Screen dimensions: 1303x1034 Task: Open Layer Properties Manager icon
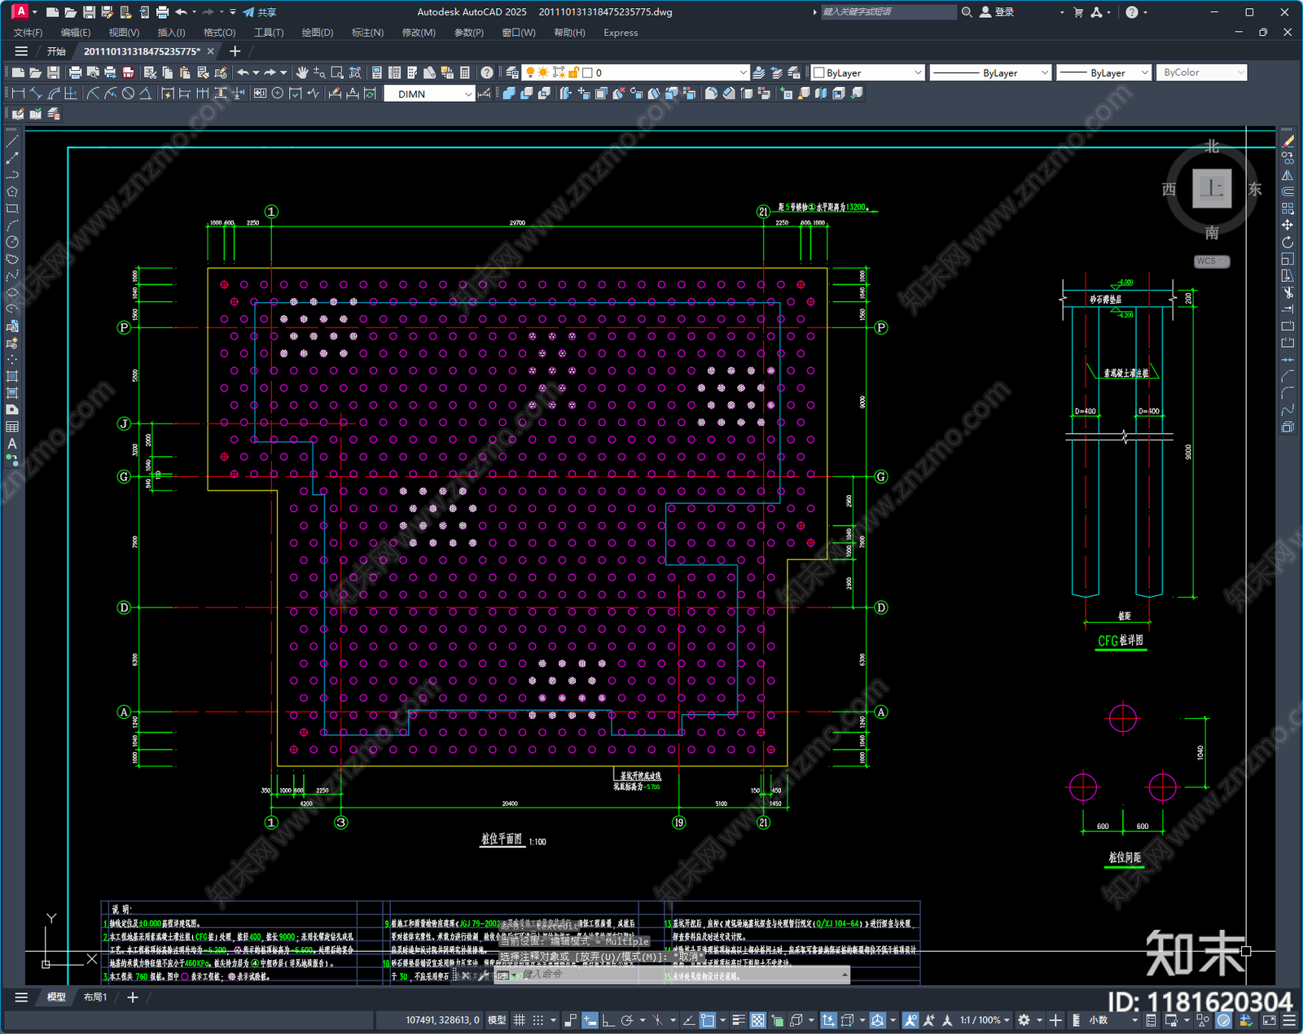pos(511,72)
